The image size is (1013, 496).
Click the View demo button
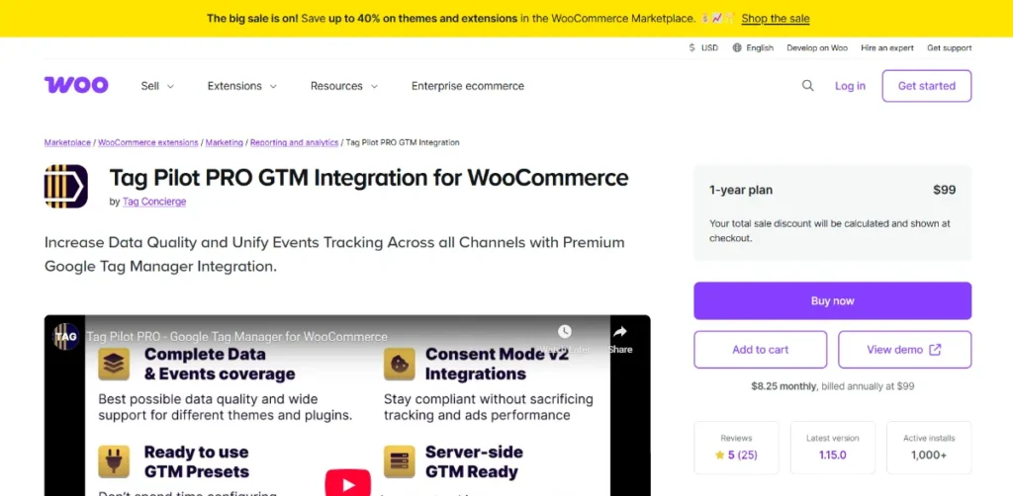[x=904, y=350]
